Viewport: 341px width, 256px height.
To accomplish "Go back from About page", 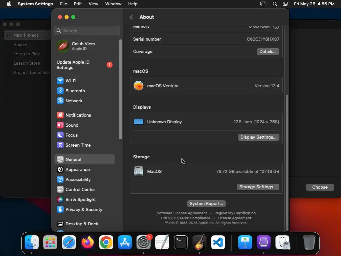I will 132,17.
